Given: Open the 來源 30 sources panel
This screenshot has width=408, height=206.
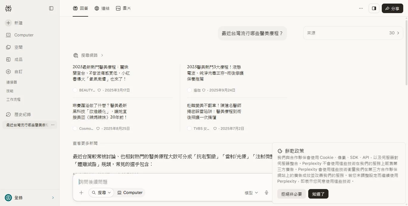Looking at the screenshot, I should pyautogui.click(x=353, y=33).
